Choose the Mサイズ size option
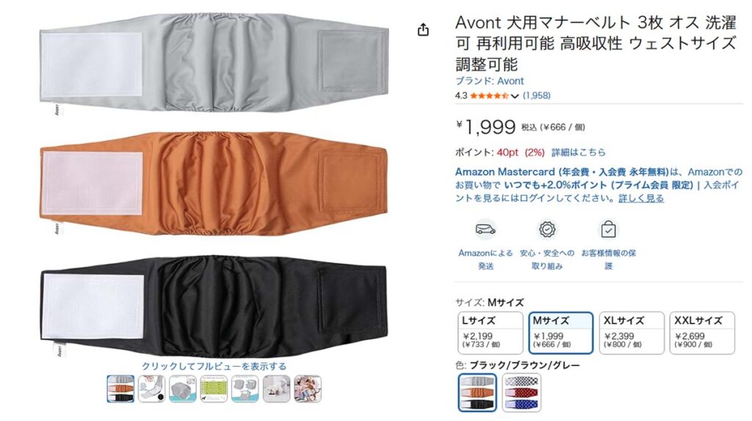The image size is (752, 421). pos(560,333)
